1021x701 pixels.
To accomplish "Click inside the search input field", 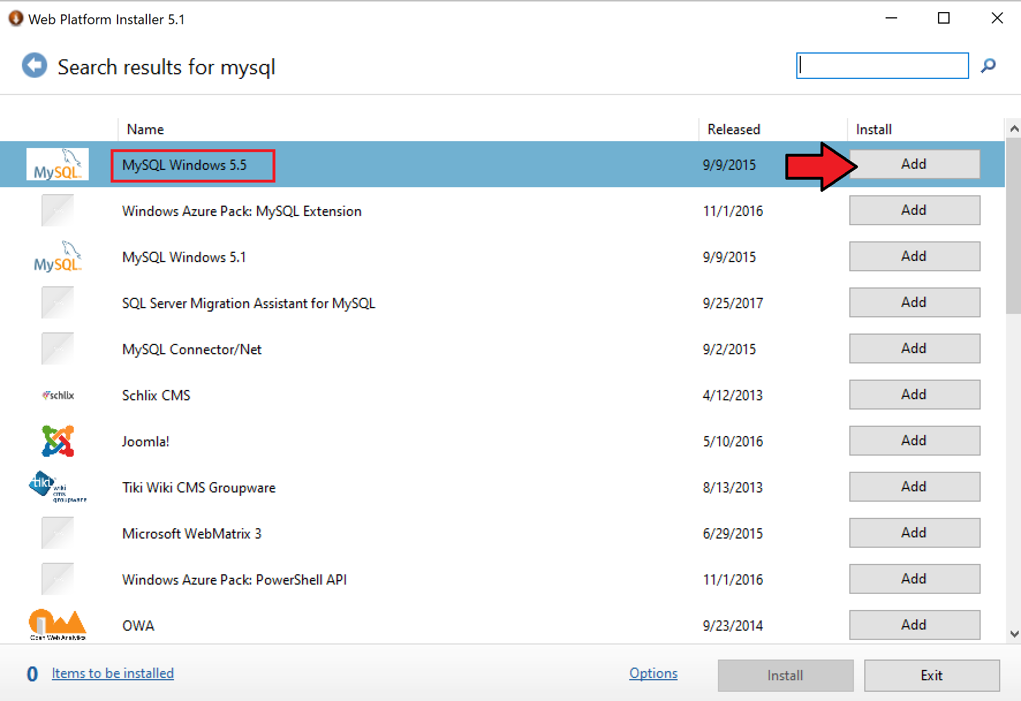I will click(882, 65).
